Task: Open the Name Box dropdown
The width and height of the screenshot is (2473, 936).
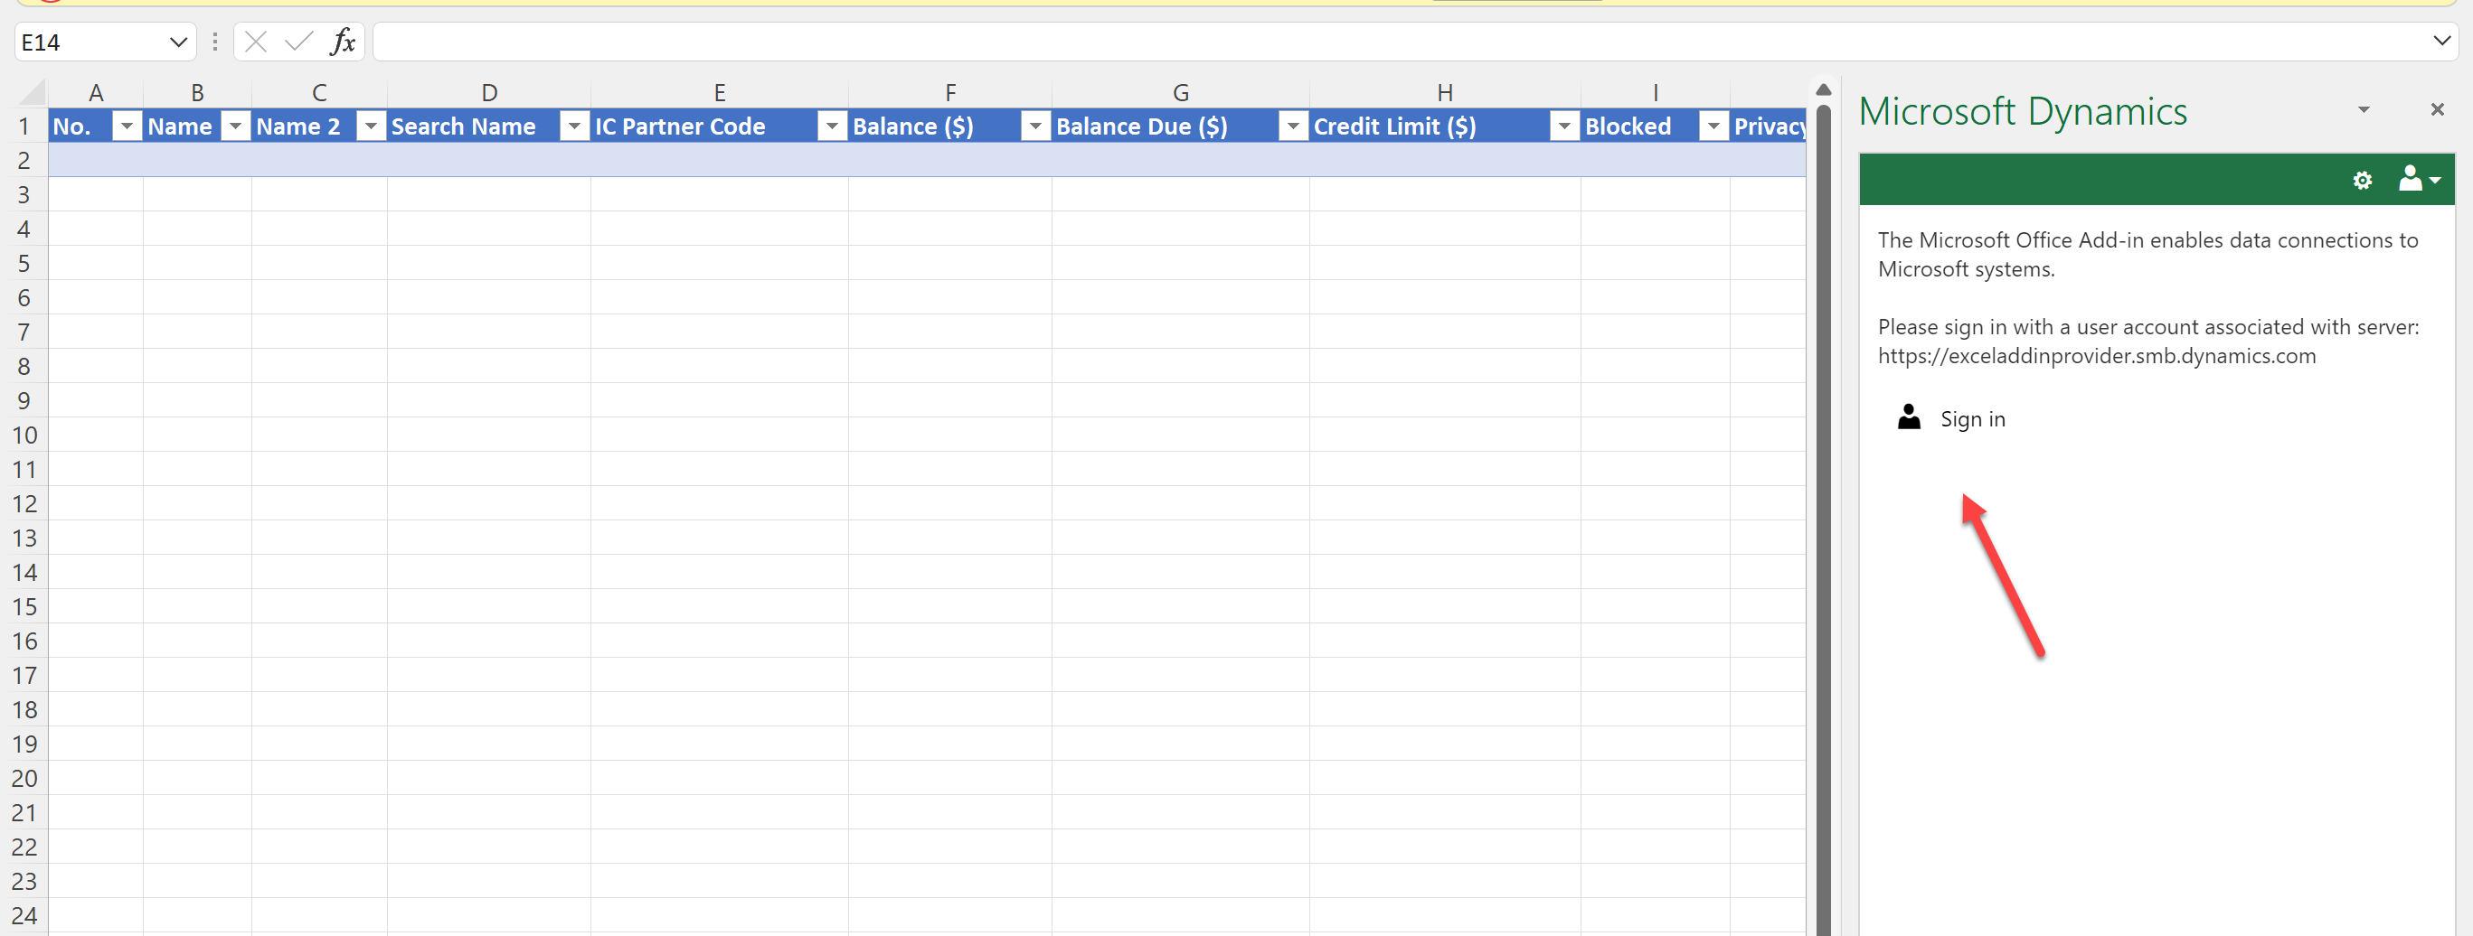Action: (178, 42)
